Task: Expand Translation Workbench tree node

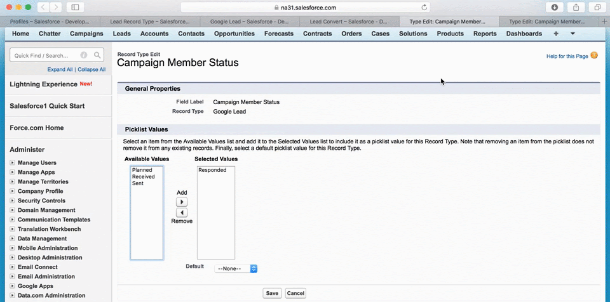Action: pyautogui.click(x=13, y=229)
